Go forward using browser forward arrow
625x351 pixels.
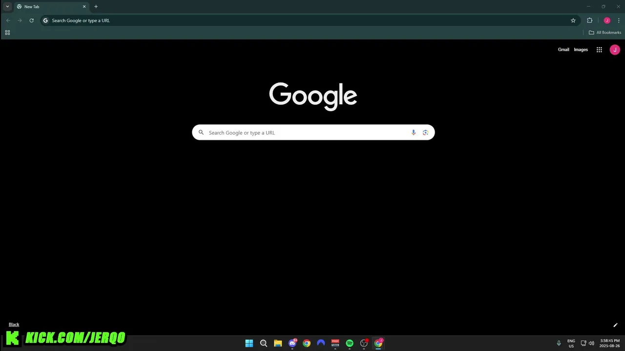point(20,20)
